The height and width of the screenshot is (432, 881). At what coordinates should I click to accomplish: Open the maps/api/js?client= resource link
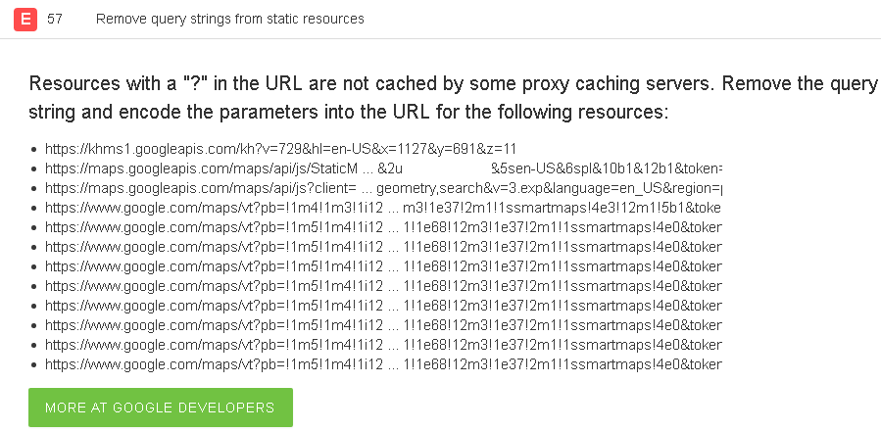click(x=383, y=188)
